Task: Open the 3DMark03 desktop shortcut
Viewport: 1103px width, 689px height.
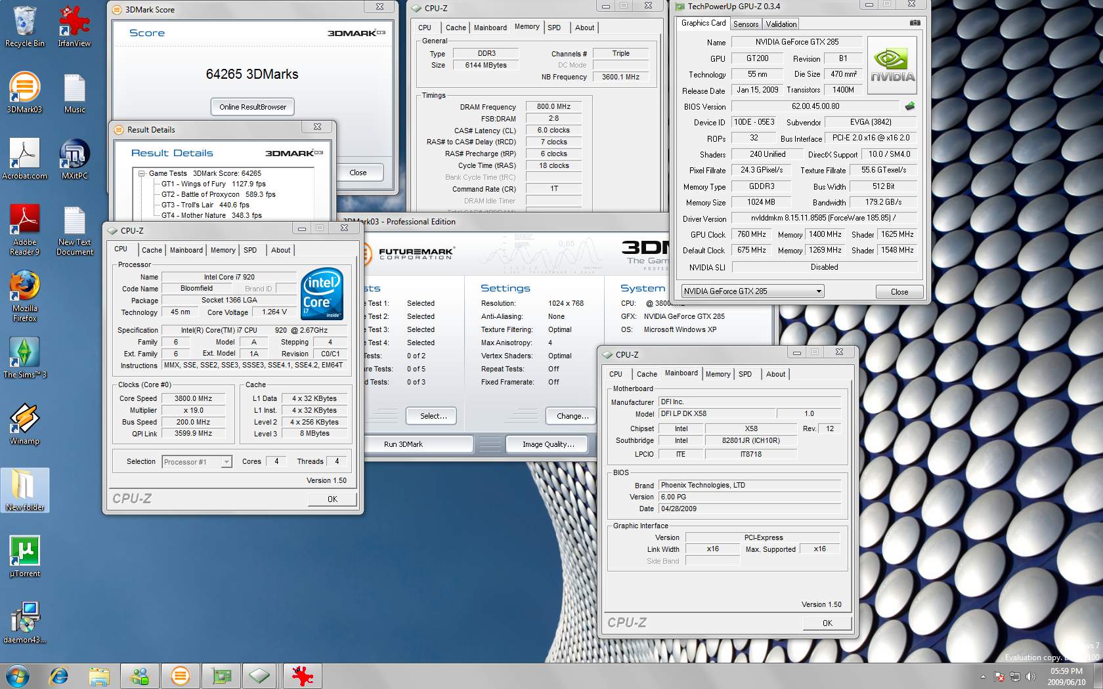Action: coord(25,93)
